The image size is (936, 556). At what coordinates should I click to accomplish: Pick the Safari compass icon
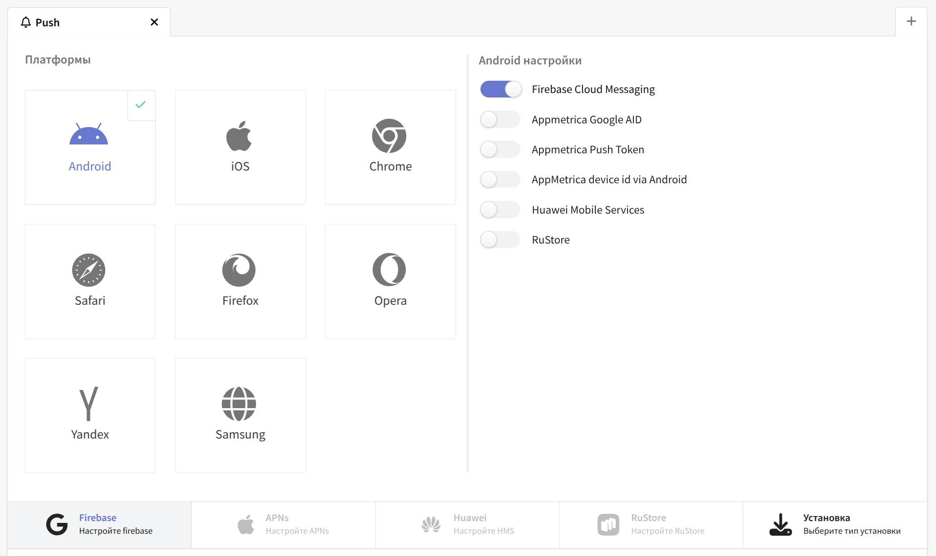(x=89, y=270)
